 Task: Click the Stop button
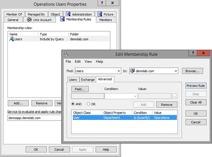coord(196,94)
